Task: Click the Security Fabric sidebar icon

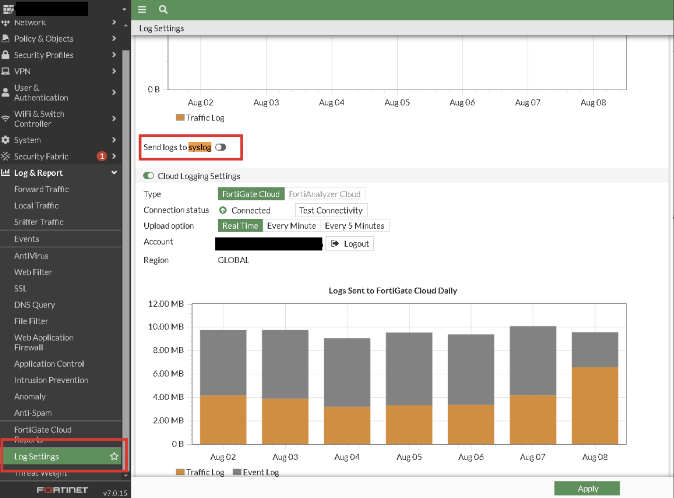Action: [x=6, y=156]
